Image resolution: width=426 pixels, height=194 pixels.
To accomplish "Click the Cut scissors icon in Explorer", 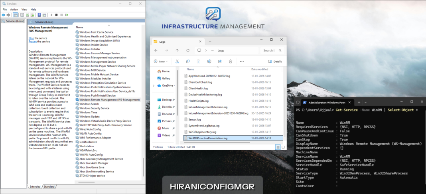I will point(177,61).
